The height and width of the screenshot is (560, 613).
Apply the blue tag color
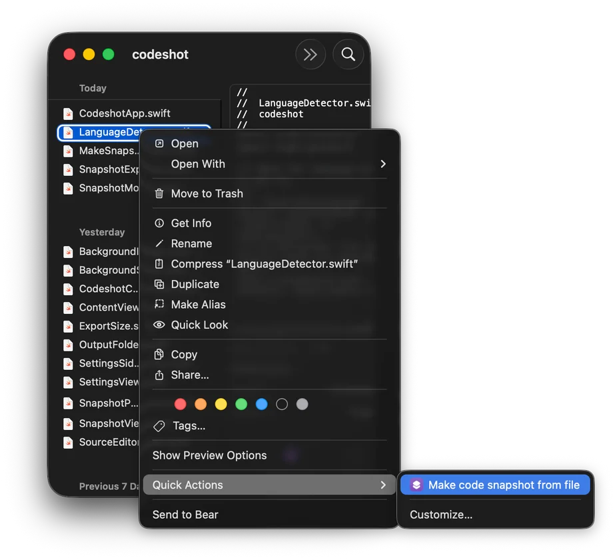(262, 404)
